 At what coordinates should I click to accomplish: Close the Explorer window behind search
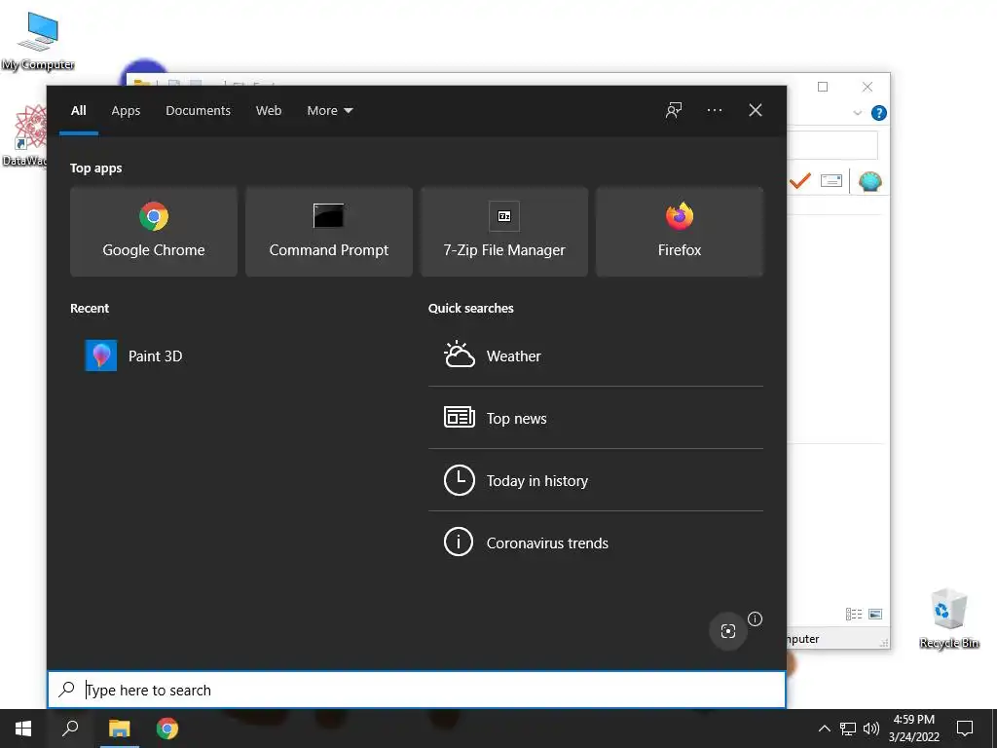[868, 87]
